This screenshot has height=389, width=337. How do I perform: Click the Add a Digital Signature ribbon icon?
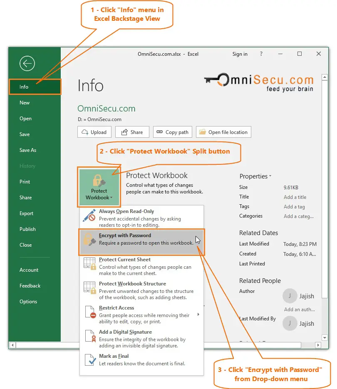coord(90,336)
